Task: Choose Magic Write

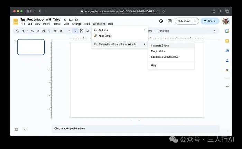Action: pyautogui.click(x=171, y=51)
